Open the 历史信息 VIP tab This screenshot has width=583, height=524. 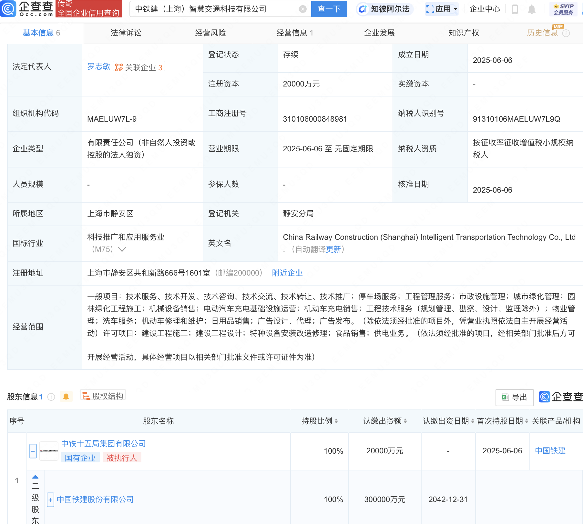click(542, 33)
